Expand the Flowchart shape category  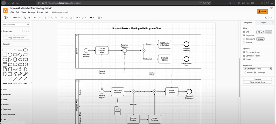pyautogui.click(x=7, y=109)
